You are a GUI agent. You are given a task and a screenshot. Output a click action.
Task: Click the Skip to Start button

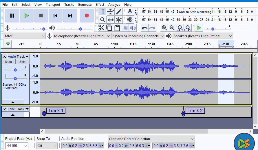click(56, 16)
